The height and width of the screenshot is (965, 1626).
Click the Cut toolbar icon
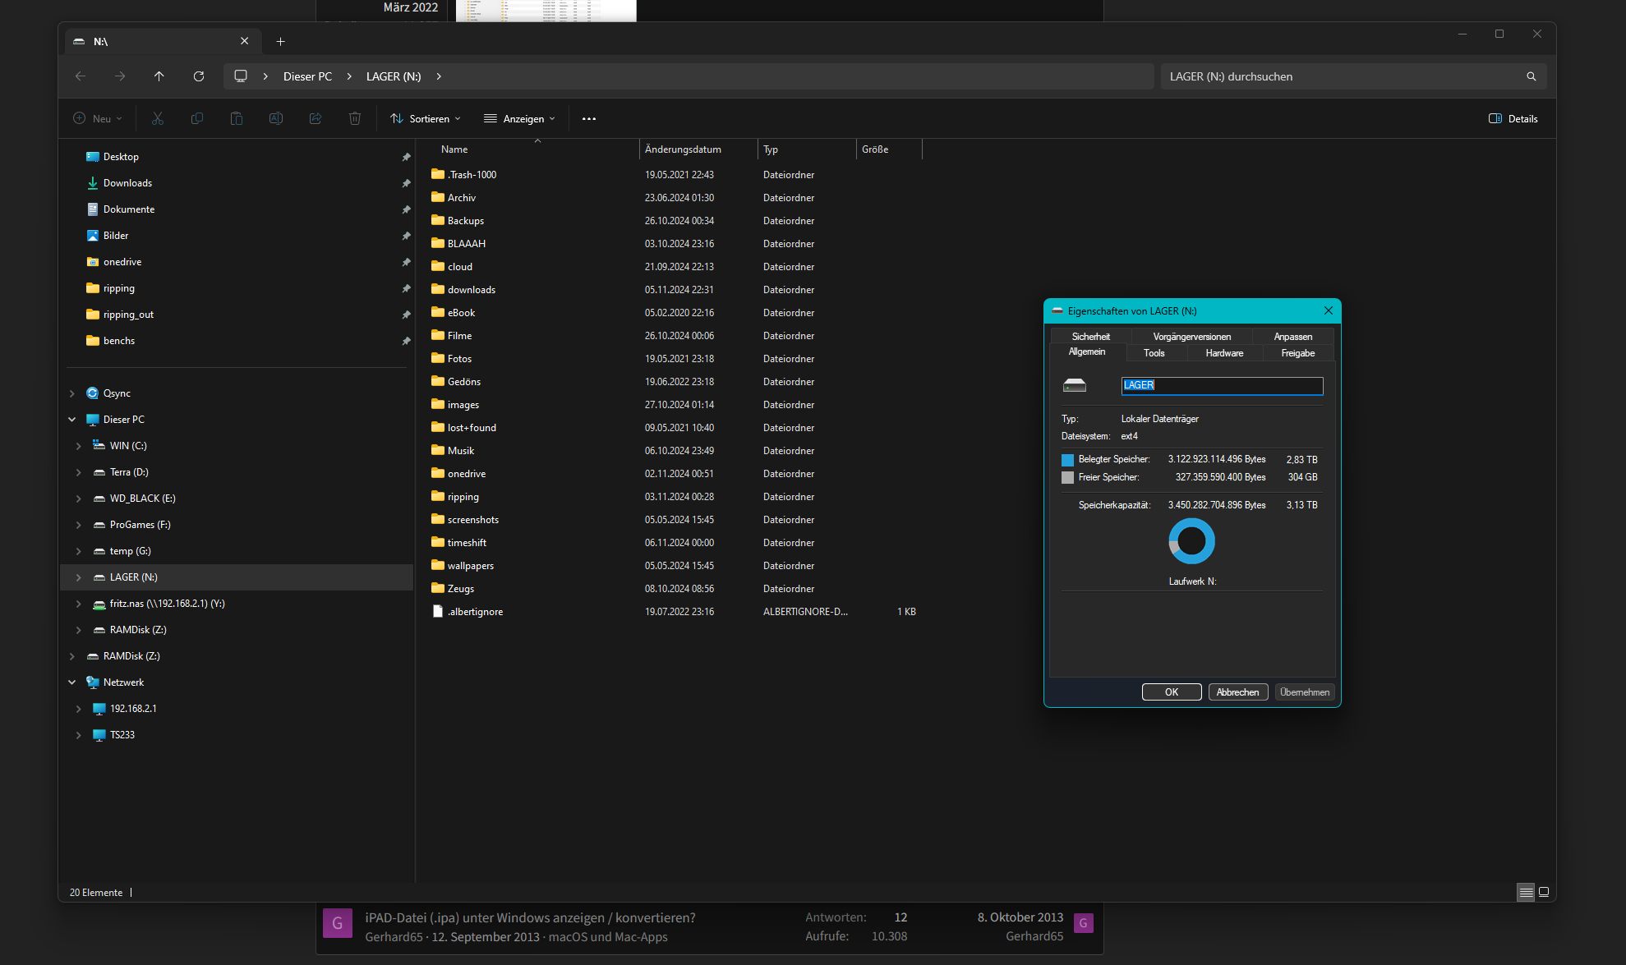coord(158,118)
